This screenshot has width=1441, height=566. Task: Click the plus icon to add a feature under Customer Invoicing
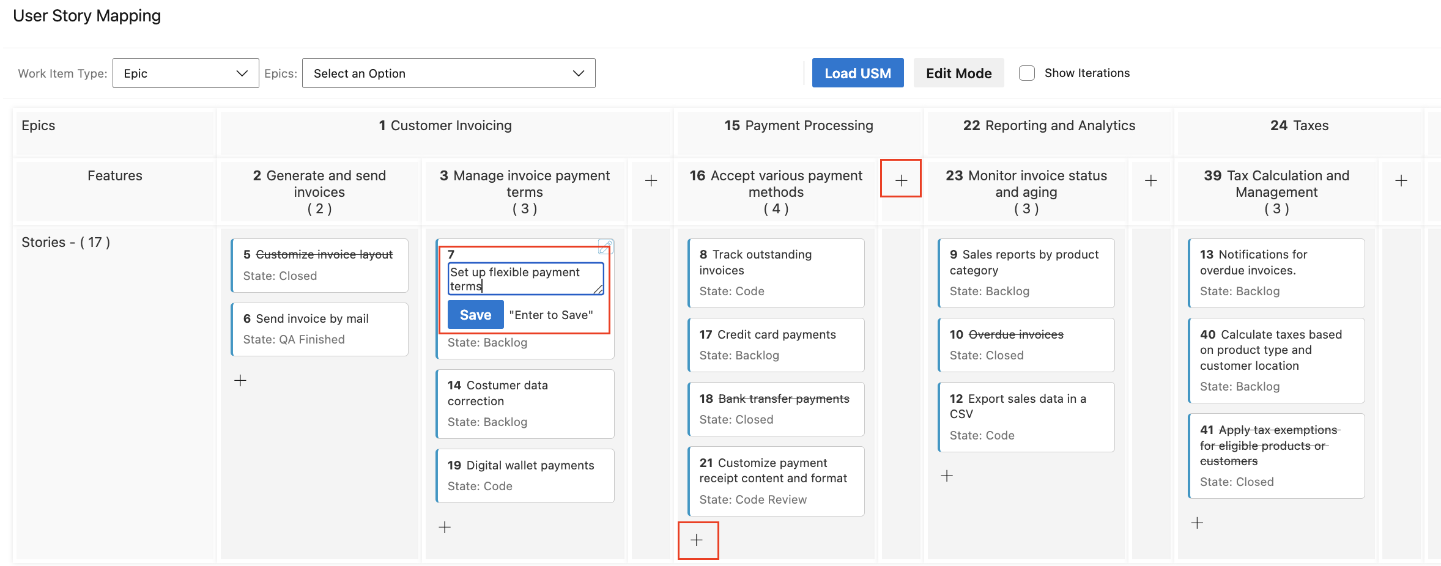click(x=651, y=179)
